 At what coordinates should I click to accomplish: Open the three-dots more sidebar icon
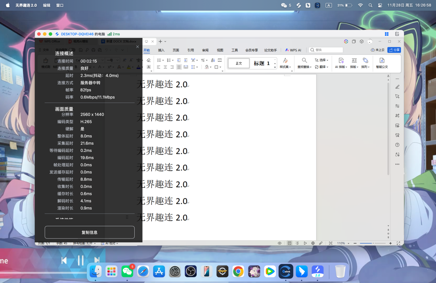397,164
